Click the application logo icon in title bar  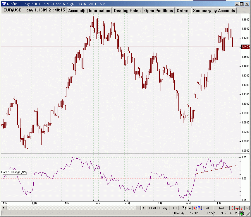(x=4, y=4)
